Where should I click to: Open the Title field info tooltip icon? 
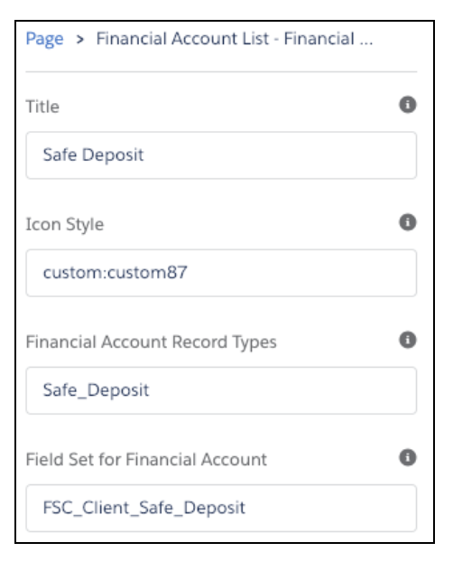pyautogui.click(x=408, y=105)
